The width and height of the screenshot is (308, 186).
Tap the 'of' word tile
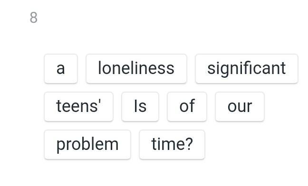187,107
